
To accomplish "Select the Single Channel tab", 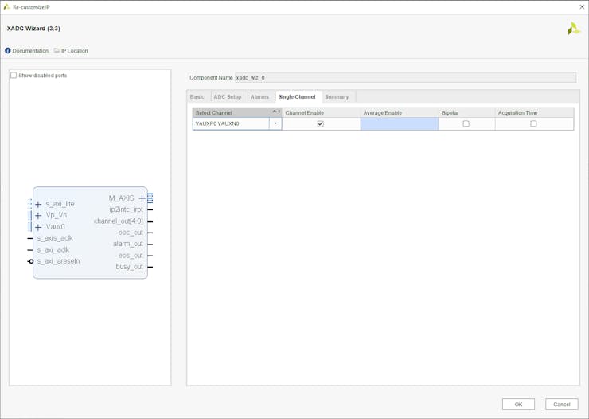I will [x=297, y=96].
